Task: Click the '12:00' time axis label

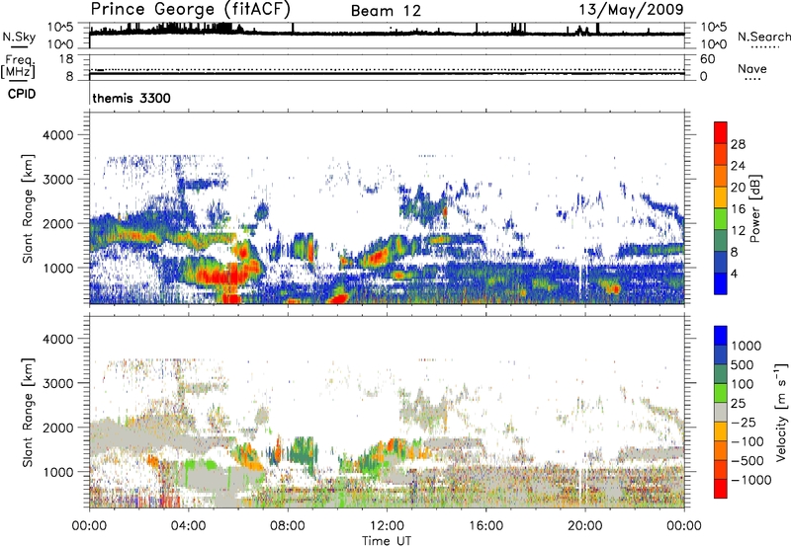Action: click(387, 526)
